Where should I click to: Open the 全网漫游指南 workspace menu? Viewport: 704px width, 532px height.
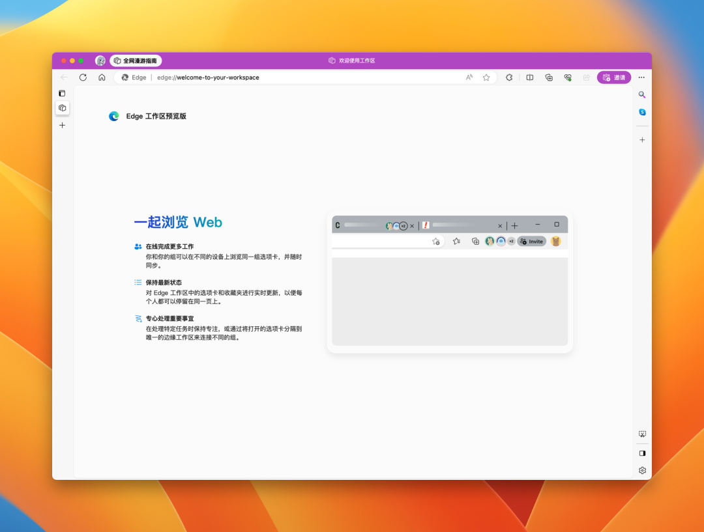pyautogui.click(x=136, y=61)
